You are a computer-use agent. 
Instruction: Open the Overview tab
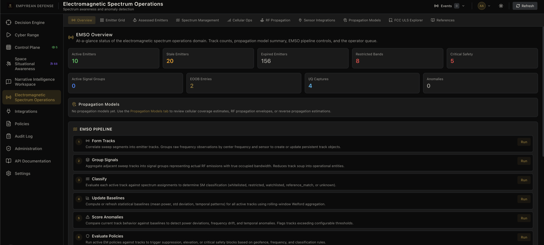[x=82, y=20]
